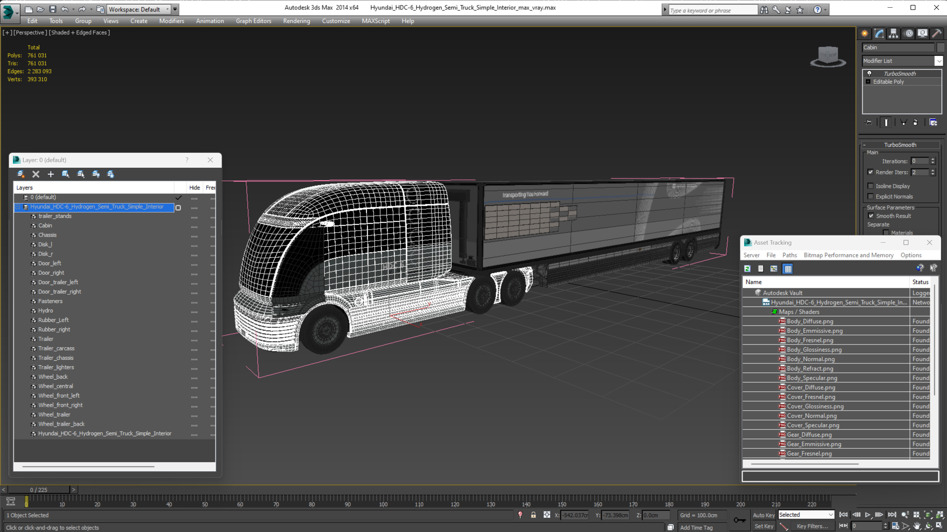The width and height of the screenshot is (947, 532).
Task: Click the Play Animation button
Action: [868, 514]
